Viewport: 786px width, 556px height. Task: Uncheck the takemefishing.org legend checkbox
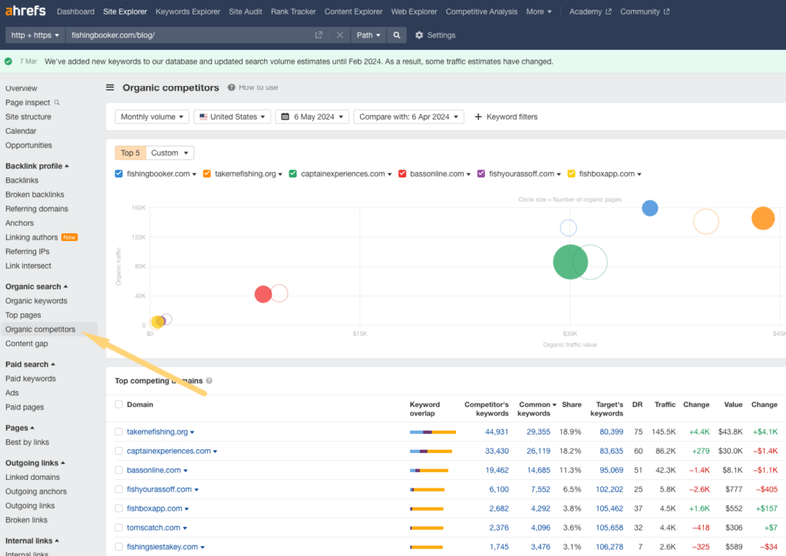(x=207, y=174)
